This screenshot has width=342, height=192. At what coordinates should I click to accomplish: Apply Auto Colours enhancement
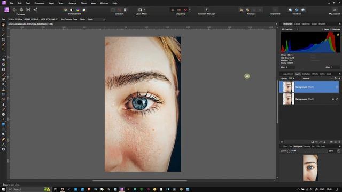[77, 10]
